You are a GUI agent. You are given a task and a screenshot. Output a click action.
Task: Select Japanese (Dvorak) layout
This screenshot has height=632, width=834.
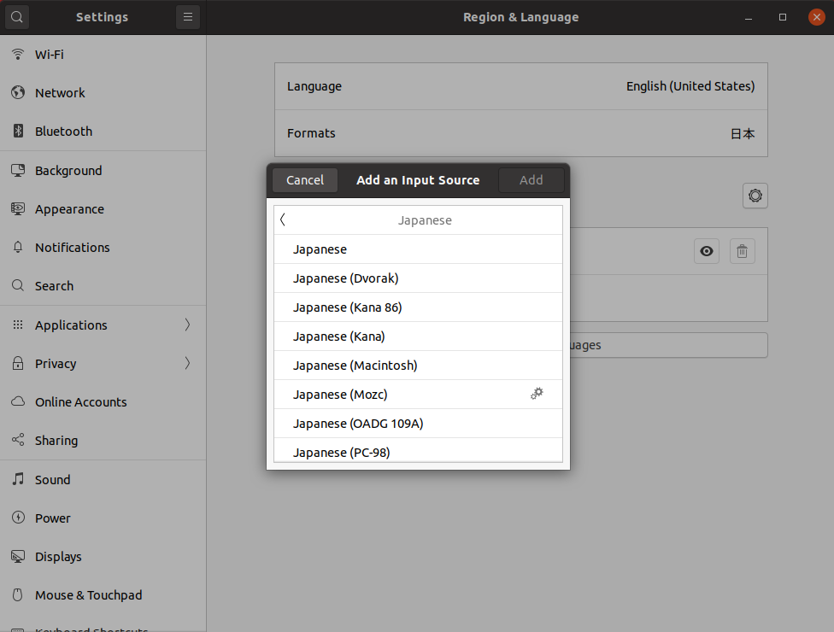click(418, 278)
